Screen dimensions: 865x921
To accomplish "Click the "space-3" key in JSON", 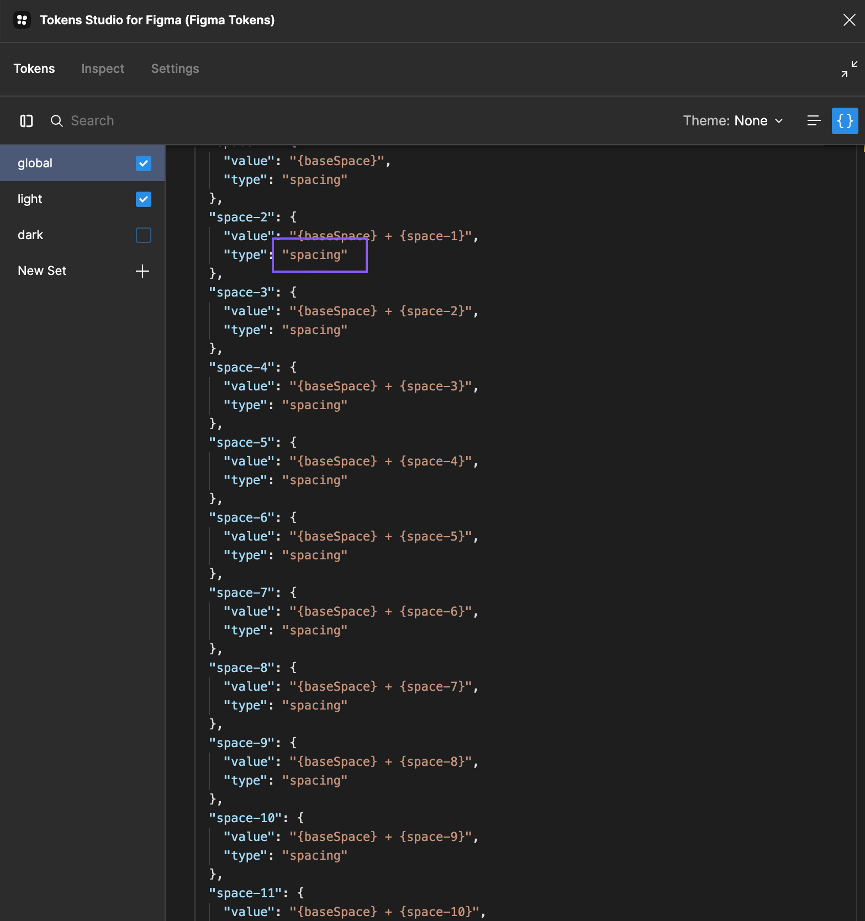I will [x=241, y=293].
